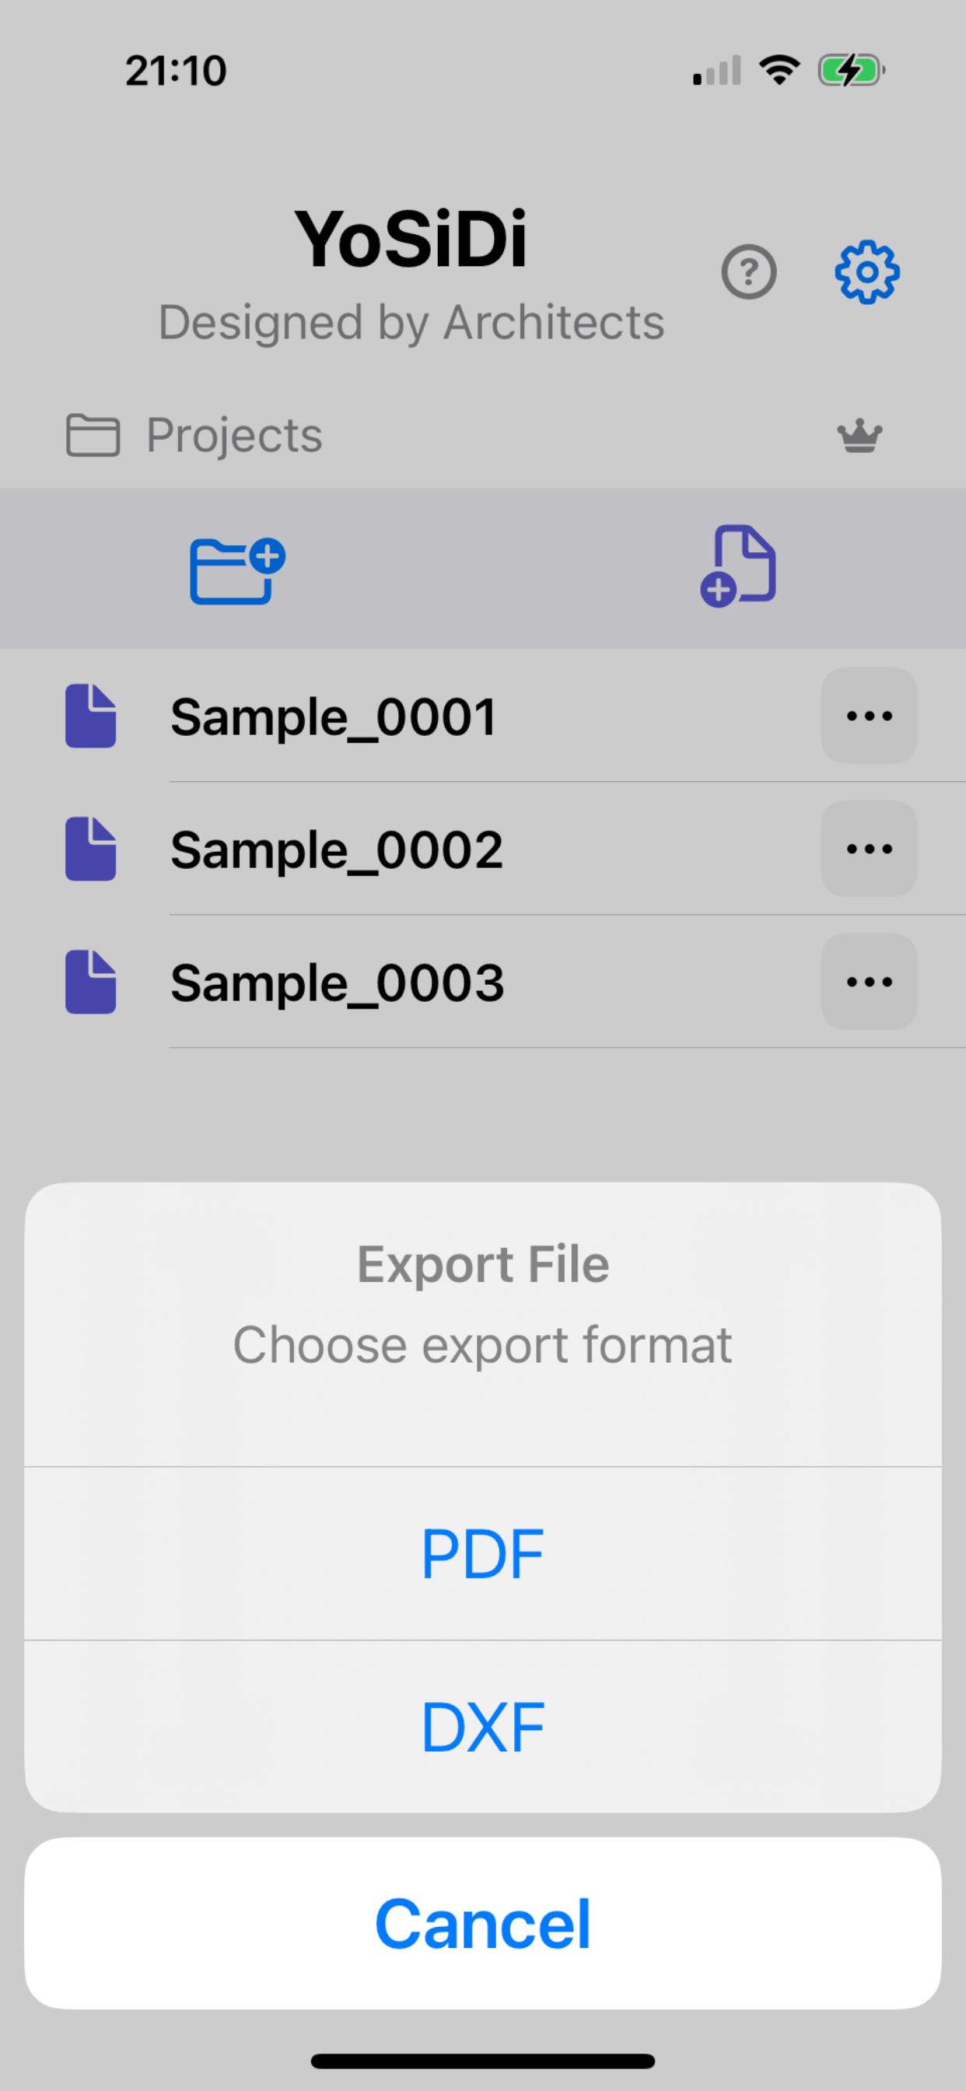Choose PDF as export format
The image size is (966, 2091).
tap(483, 1553)
